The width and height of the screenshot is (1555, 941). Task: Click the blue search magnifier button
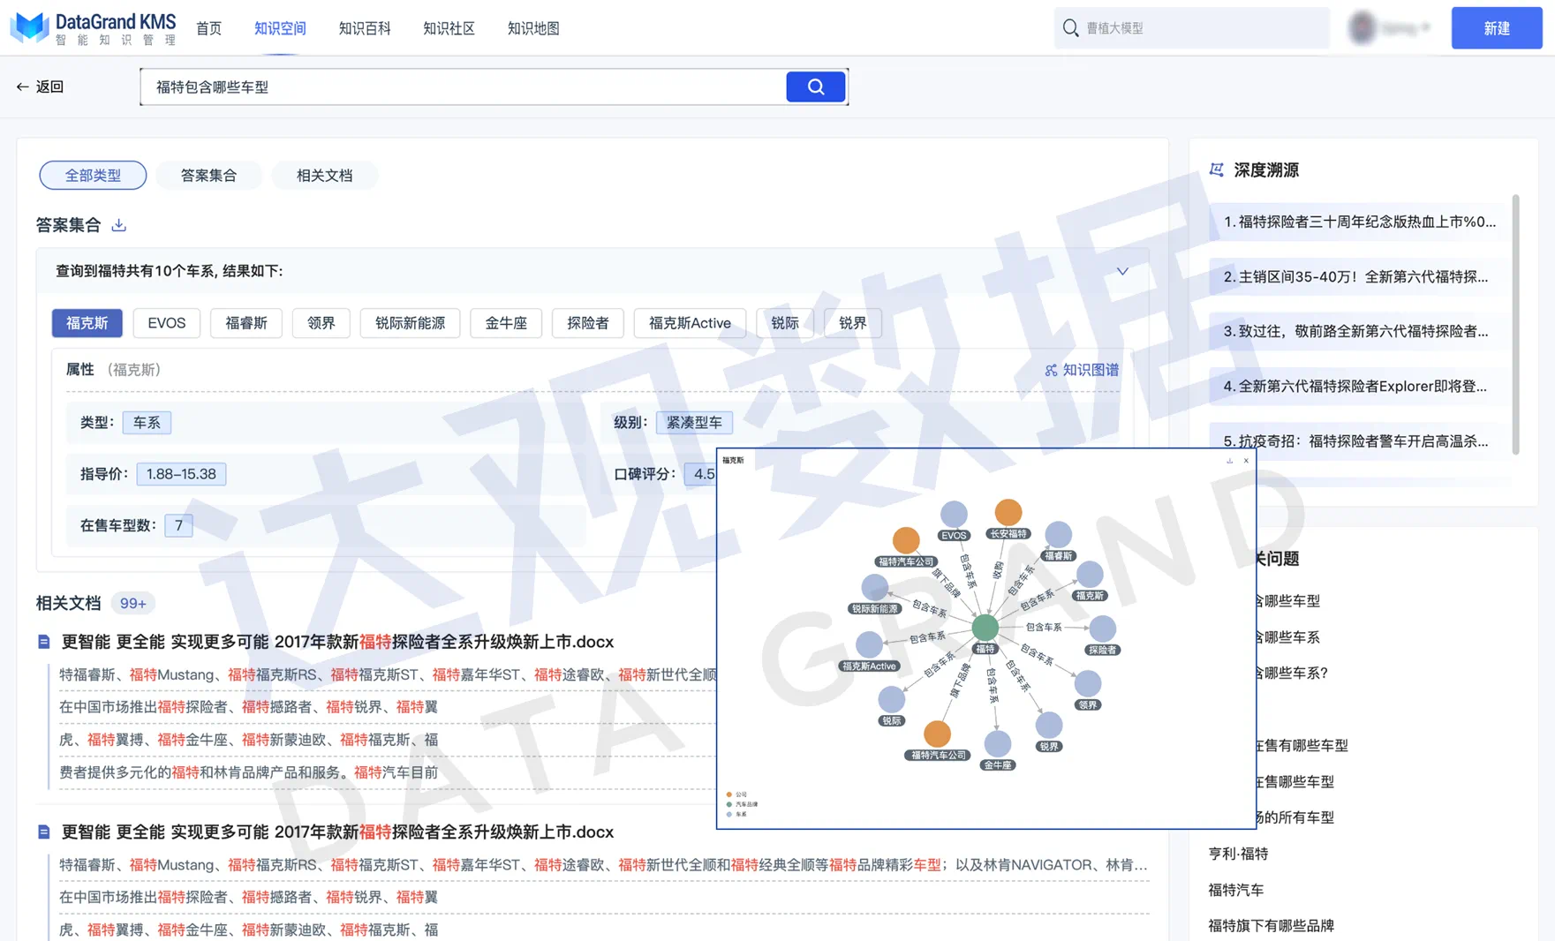tap(815, 87)
